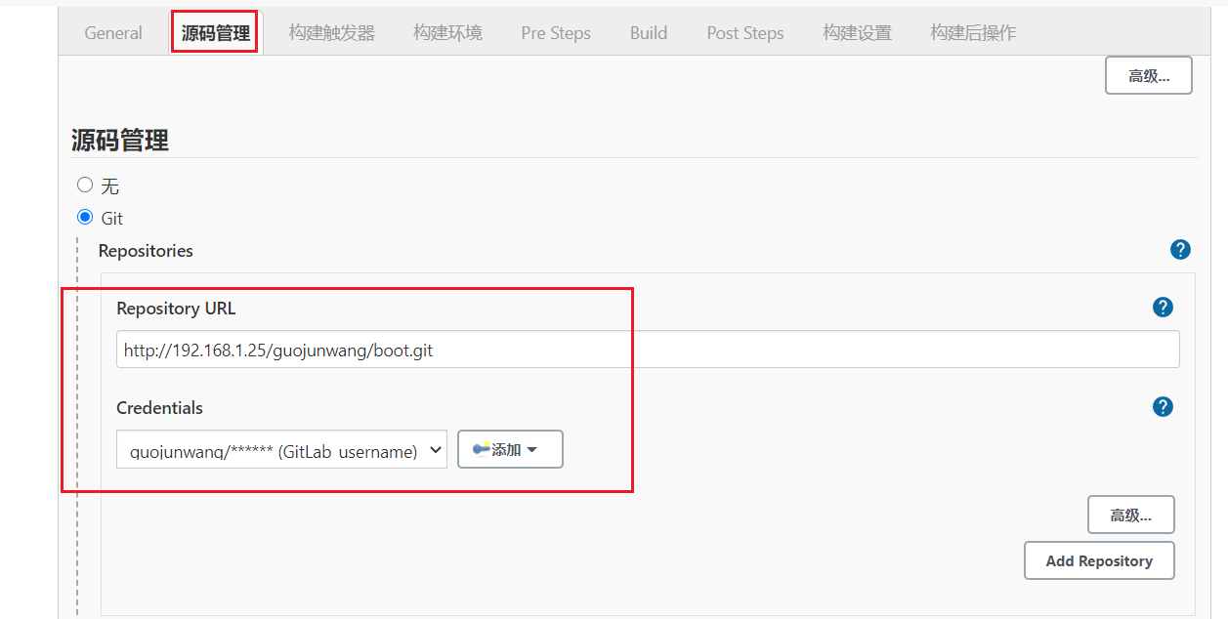
Task: Click the 添加 credentials button
Action: 510,450
